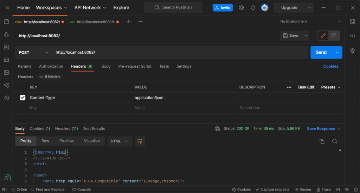
Task: Open environment quick look icon
Action: (x=353, y=21)
